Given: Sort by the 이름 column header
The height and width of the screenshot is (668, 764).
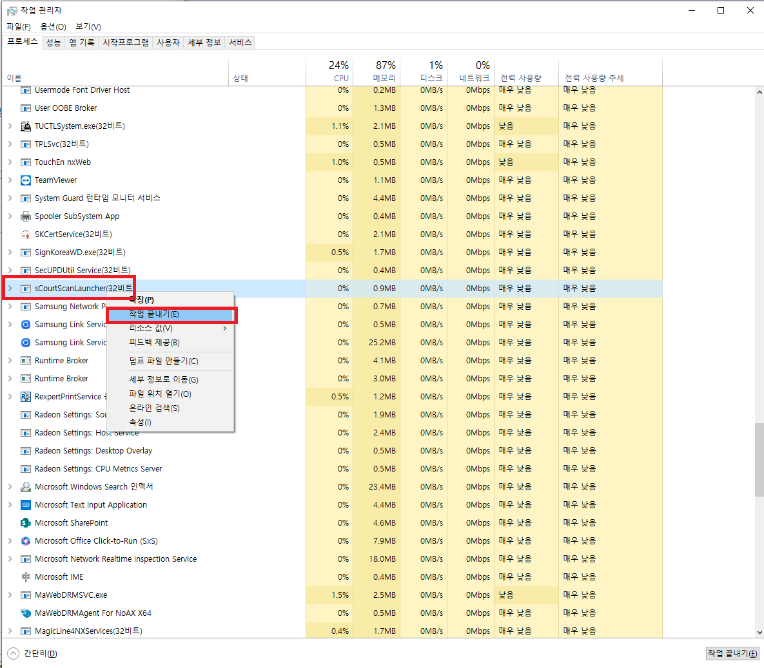Looking at the screenshot, I should click(x=115, y=72).
